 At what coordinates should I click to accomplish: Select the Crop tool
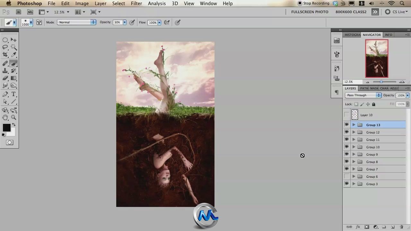coord(5,55)
